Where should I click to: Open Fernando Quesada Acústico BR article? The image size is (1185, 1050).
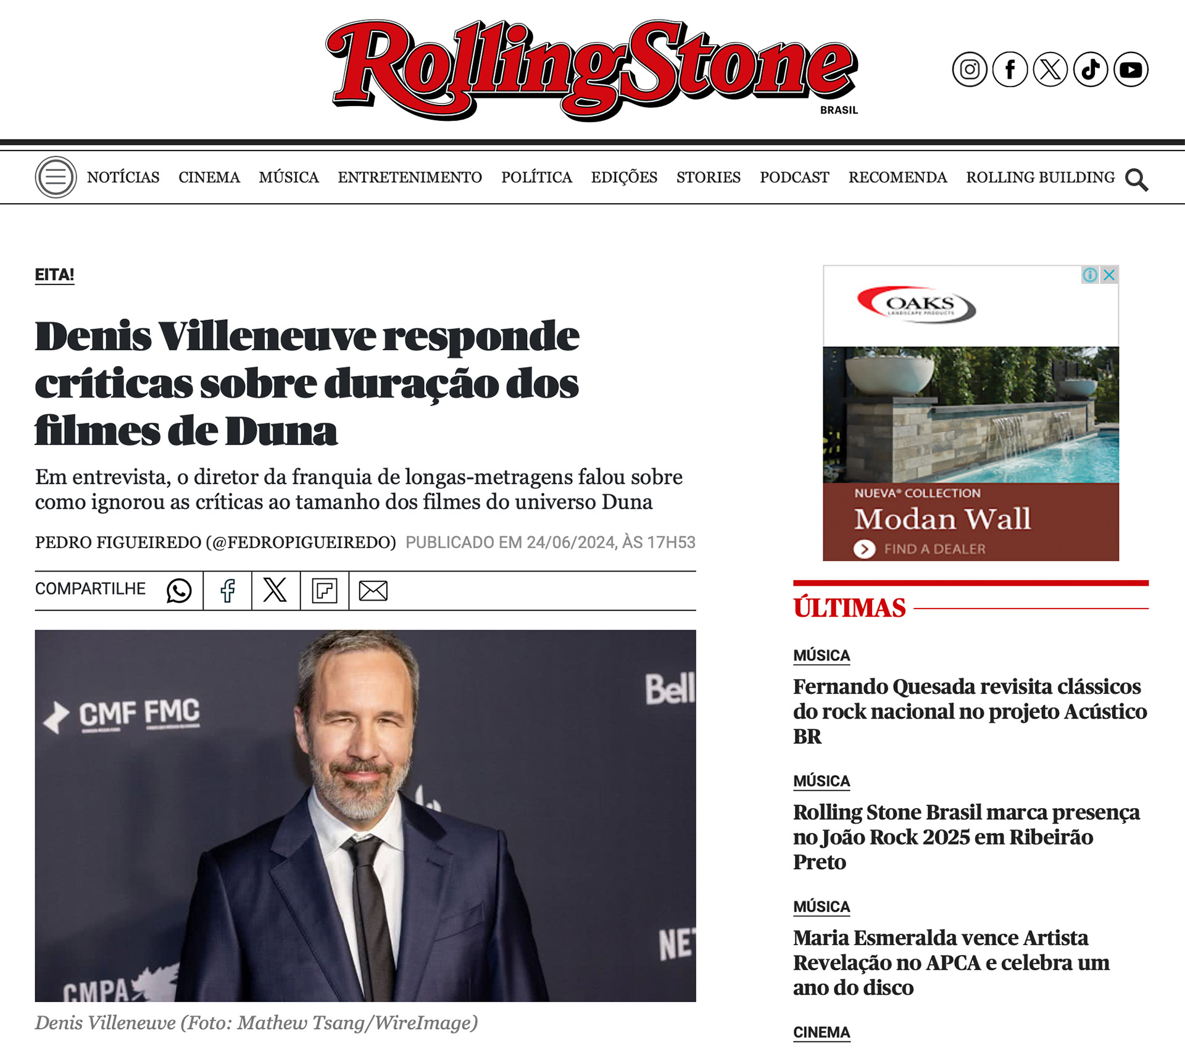click(x=970, y=711)
